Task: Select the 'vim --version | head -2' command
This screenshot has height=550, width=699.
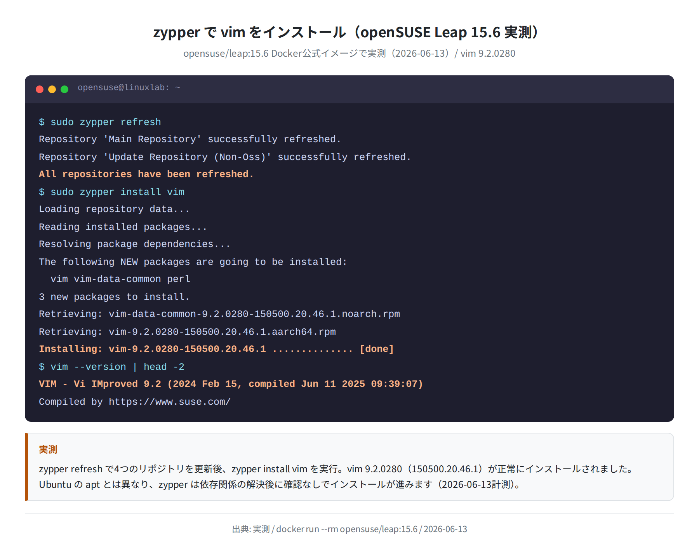Action: (111, 367)
